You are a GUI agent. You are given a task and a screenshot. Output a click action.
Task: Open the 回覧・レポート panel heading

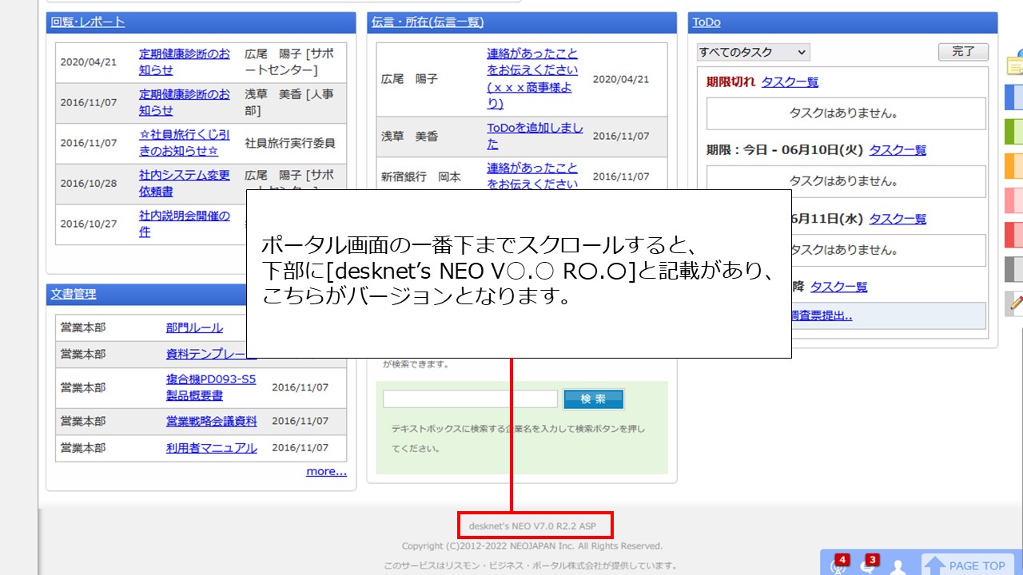88,22
